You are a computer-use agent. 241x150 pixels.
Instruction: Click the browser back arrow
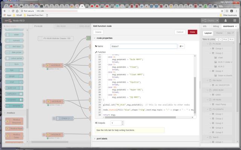[5, 11]
